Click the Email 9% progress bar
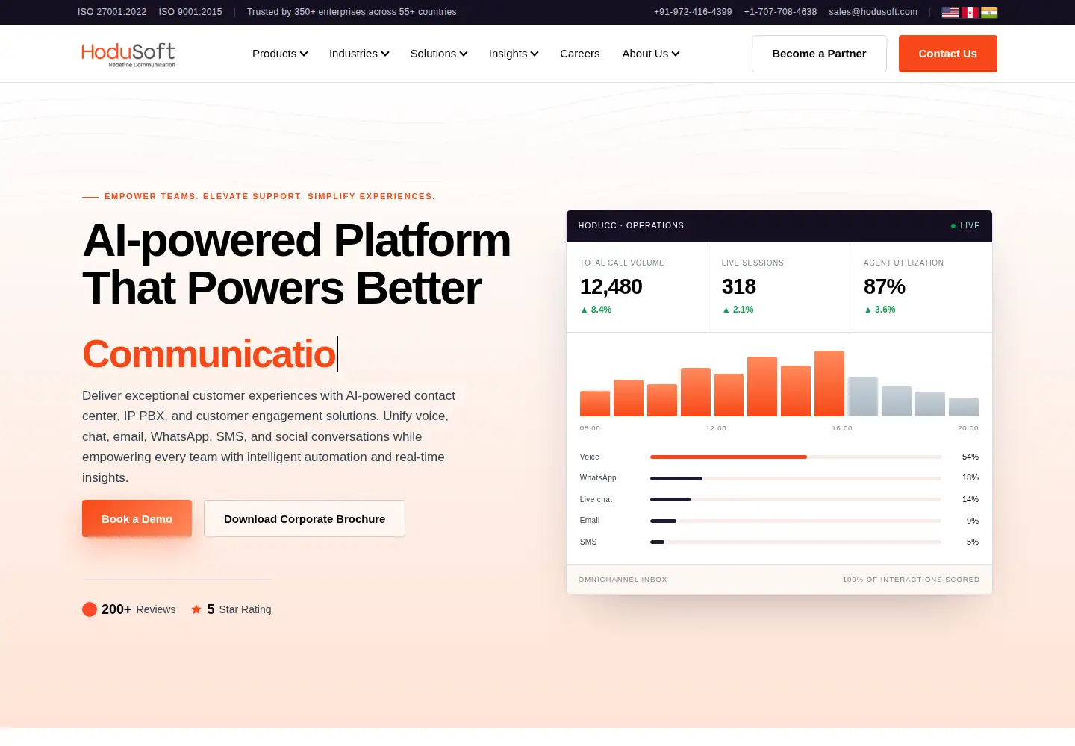Image resolution: width=1075 pixels, height=746 pixels. [795, 521]
